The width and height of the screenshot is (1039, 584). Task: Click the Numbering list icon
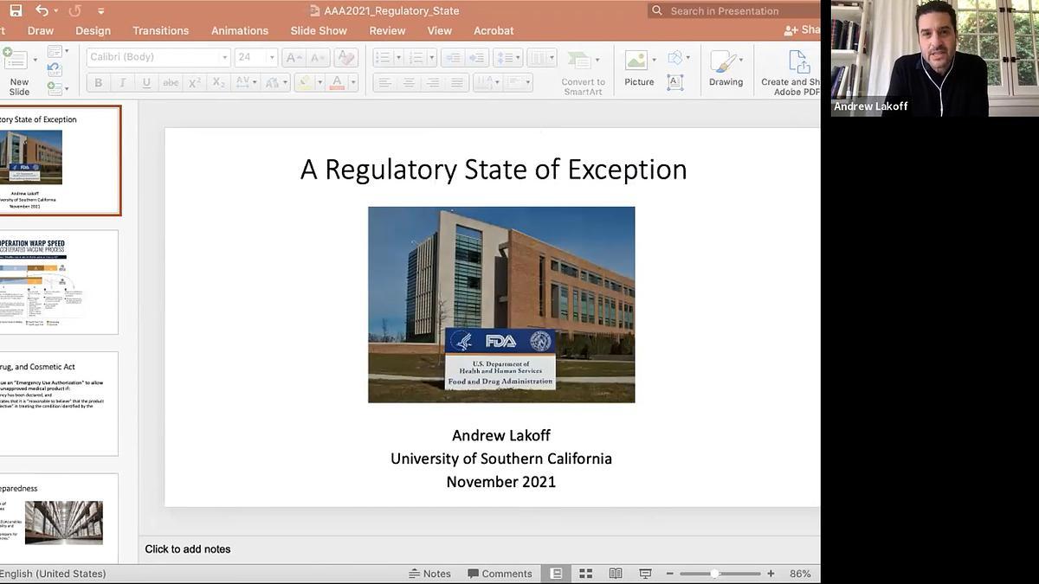[416, 57]
